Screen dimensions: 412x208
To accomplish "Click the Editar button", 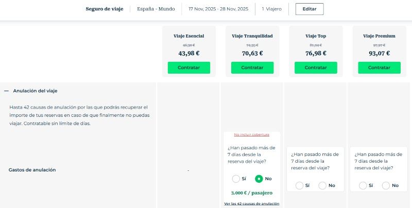I will click(310, 9).
